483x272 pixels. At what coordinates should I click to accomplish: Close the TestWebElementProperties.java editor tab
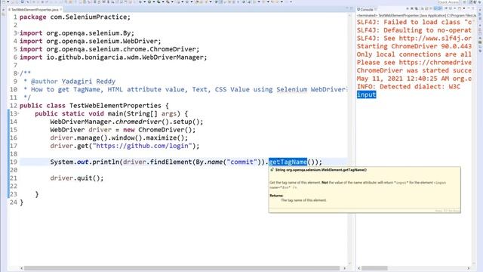pyautogui.click(x=61, y=10)
